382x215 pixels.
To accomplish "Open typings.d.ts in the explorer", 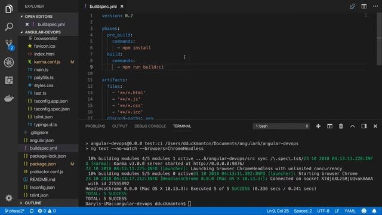I will pyautogui.click(x=45, y=125).
